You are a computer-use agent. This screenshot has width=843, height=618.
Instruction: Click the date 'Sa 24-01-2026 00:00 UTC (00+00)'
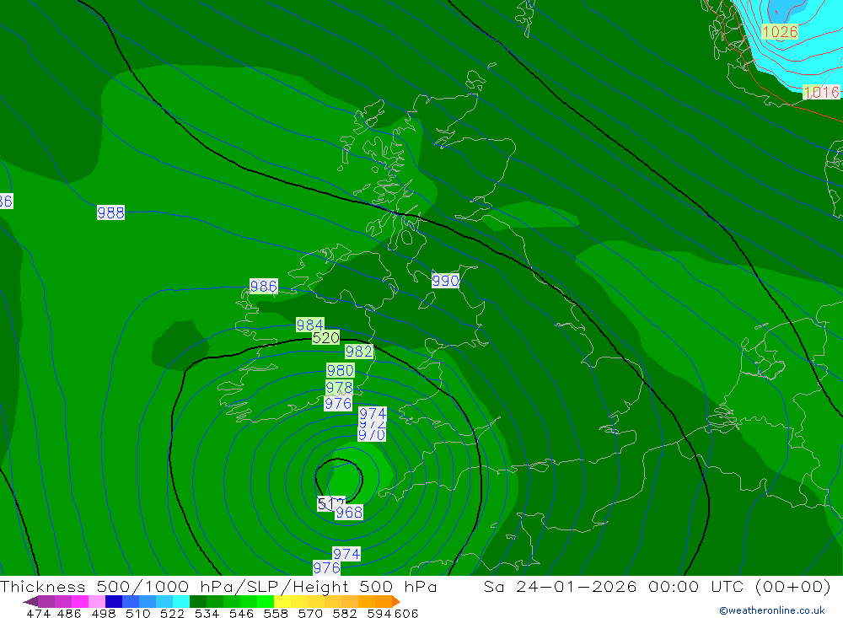point(658,586)
